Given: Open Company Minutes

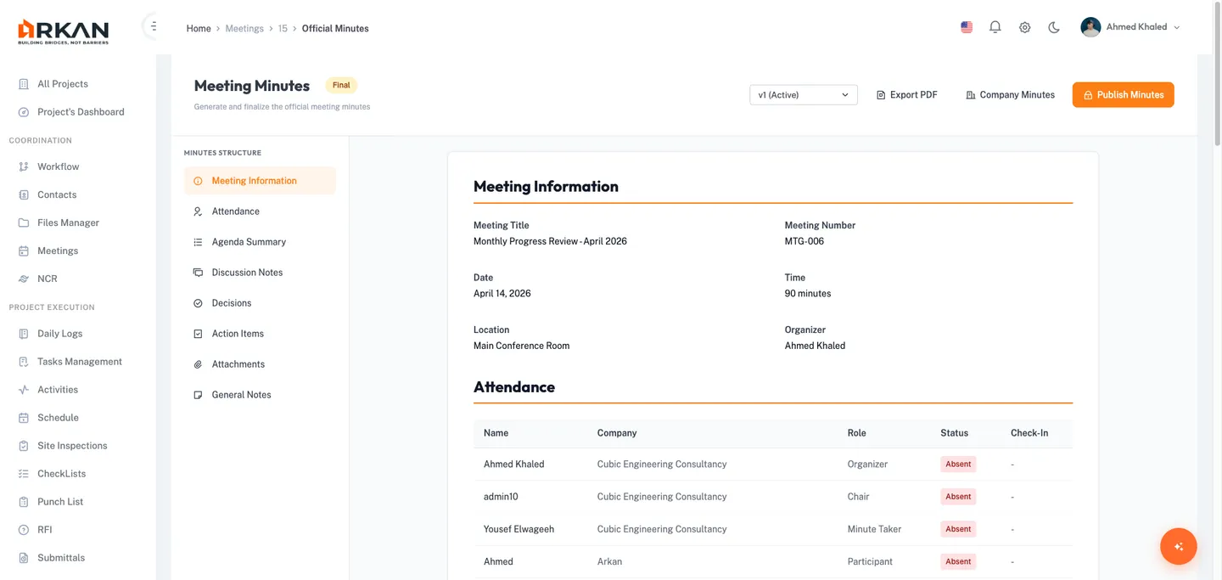Looking at the screenshot, I should pos(1010,95).
